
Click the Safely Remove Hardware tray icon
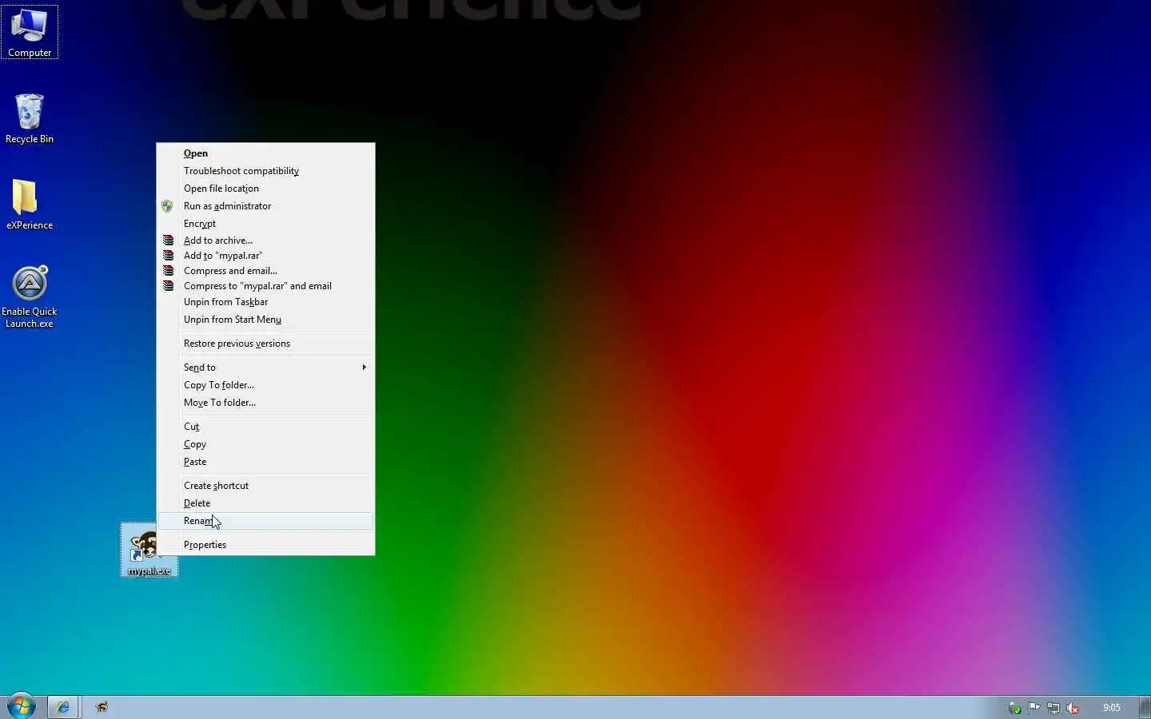pyautogui.click(x=1015, y=708)
